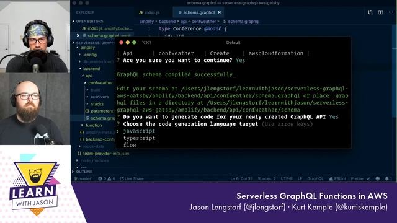Click amplify in the breadcrumb path
This screenshot has height=223, width=397.
(x=146, y=22)
